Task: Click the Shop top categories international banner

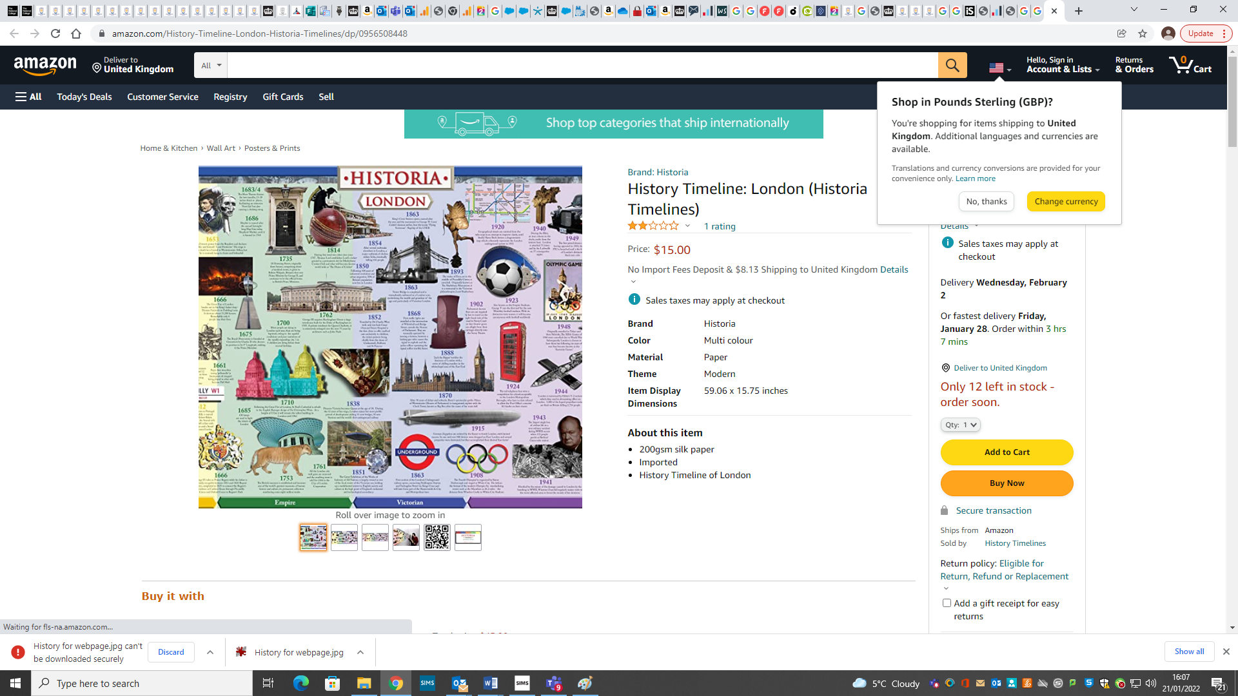Action: coord(613,123)
